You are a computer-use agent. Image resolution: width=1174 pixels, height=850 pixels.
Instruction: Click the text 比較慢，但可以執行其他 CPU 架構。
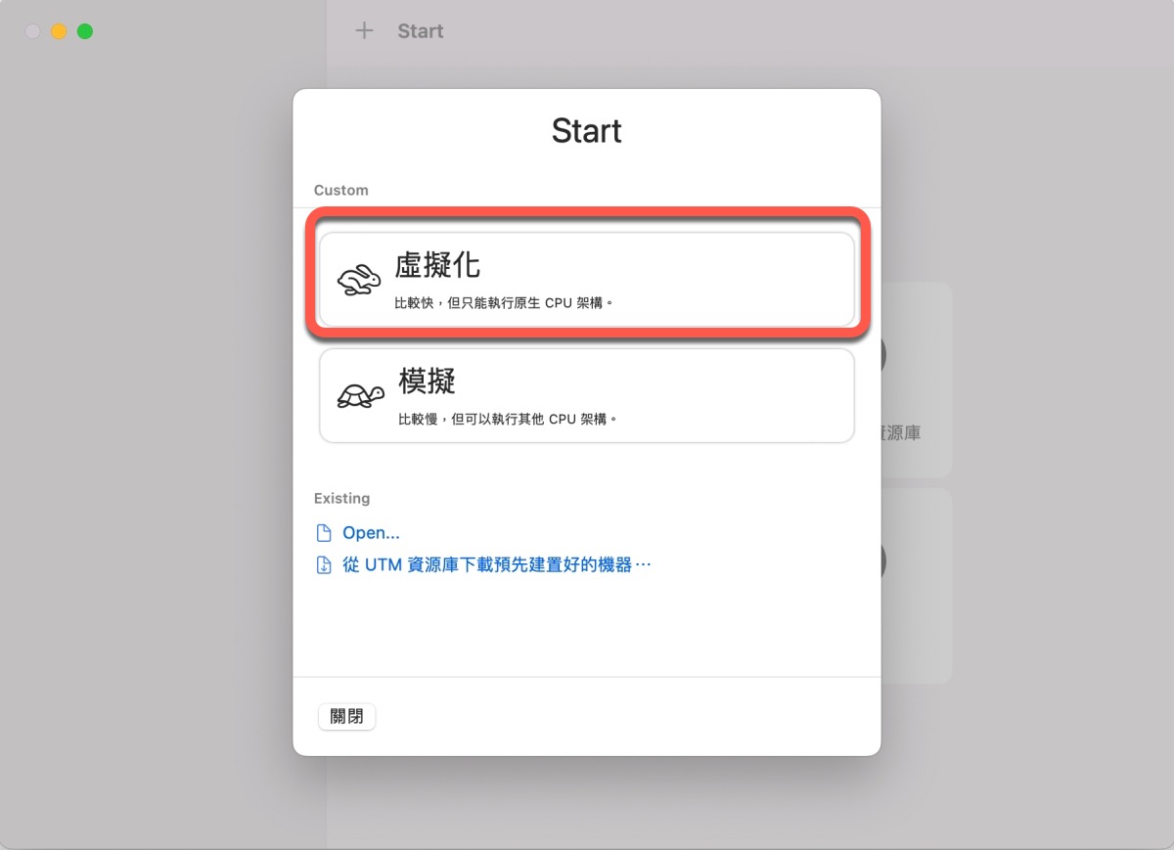point(509,419)
